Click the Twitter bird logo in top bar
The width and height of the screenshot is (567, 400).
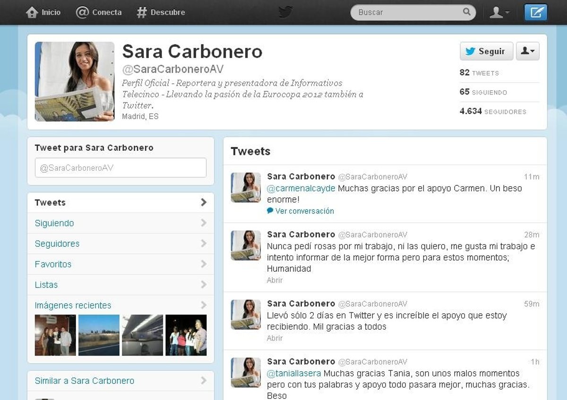[x=285, y=12]
